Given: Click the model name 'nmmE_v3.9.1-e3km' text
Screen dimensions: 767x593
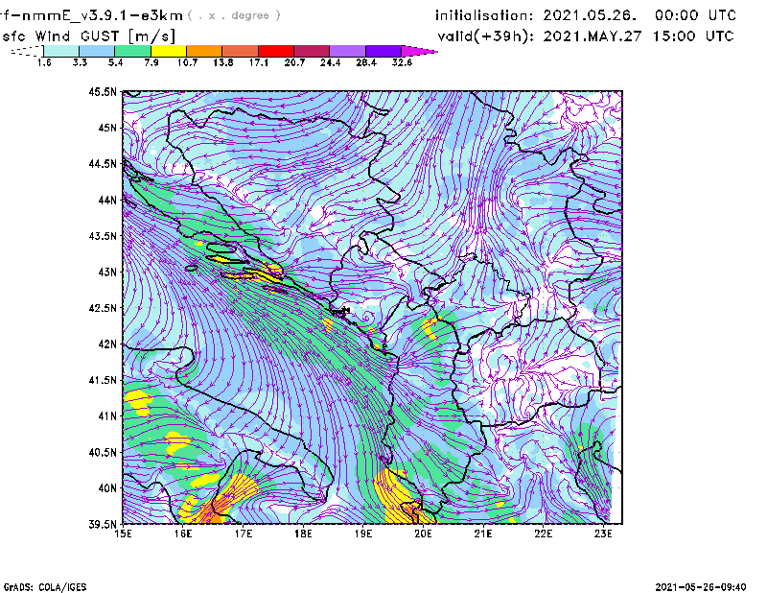Looking at the screenshot, I should pos(103,15).
